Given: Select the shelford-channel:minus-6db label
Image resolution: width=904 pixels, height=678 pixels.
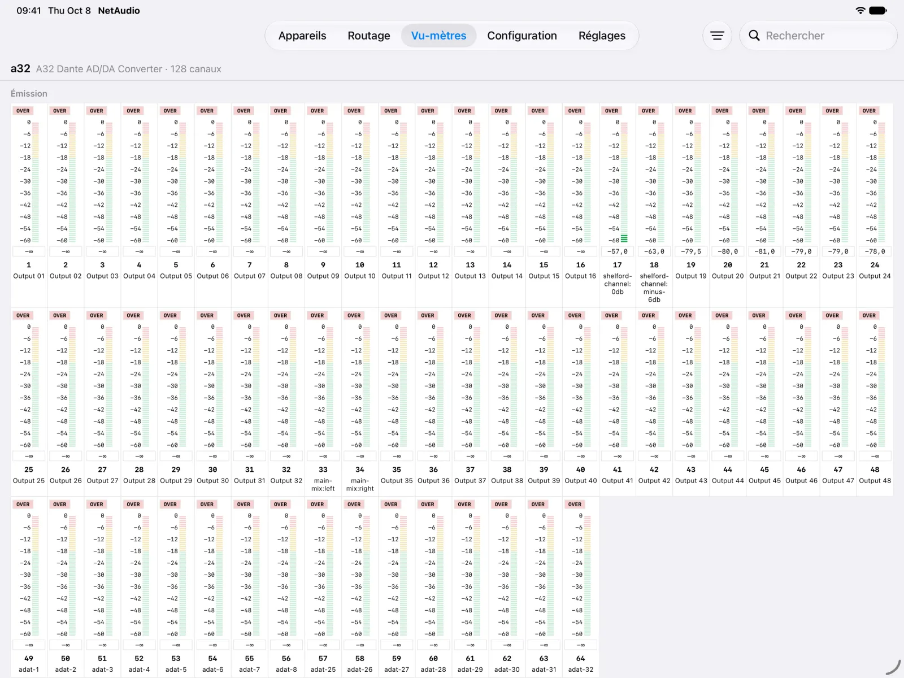Looking at the screenshot, I should point(654,288).
